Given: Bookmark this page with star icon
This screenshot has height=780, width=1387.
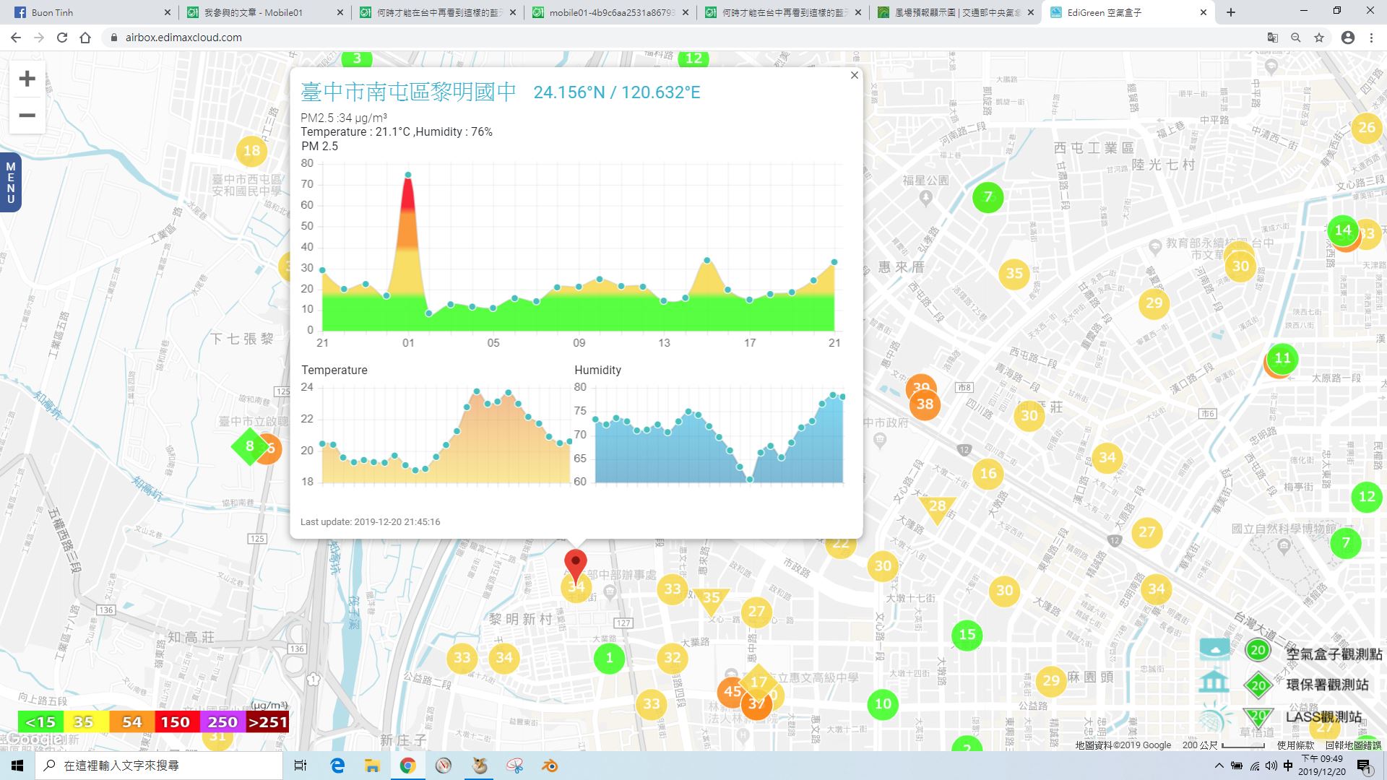Looking at the screenshot, I should (x=1319, y=38).
